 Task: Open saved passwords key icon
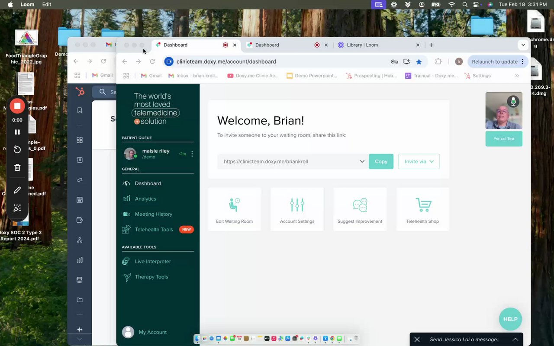[394, 61]
